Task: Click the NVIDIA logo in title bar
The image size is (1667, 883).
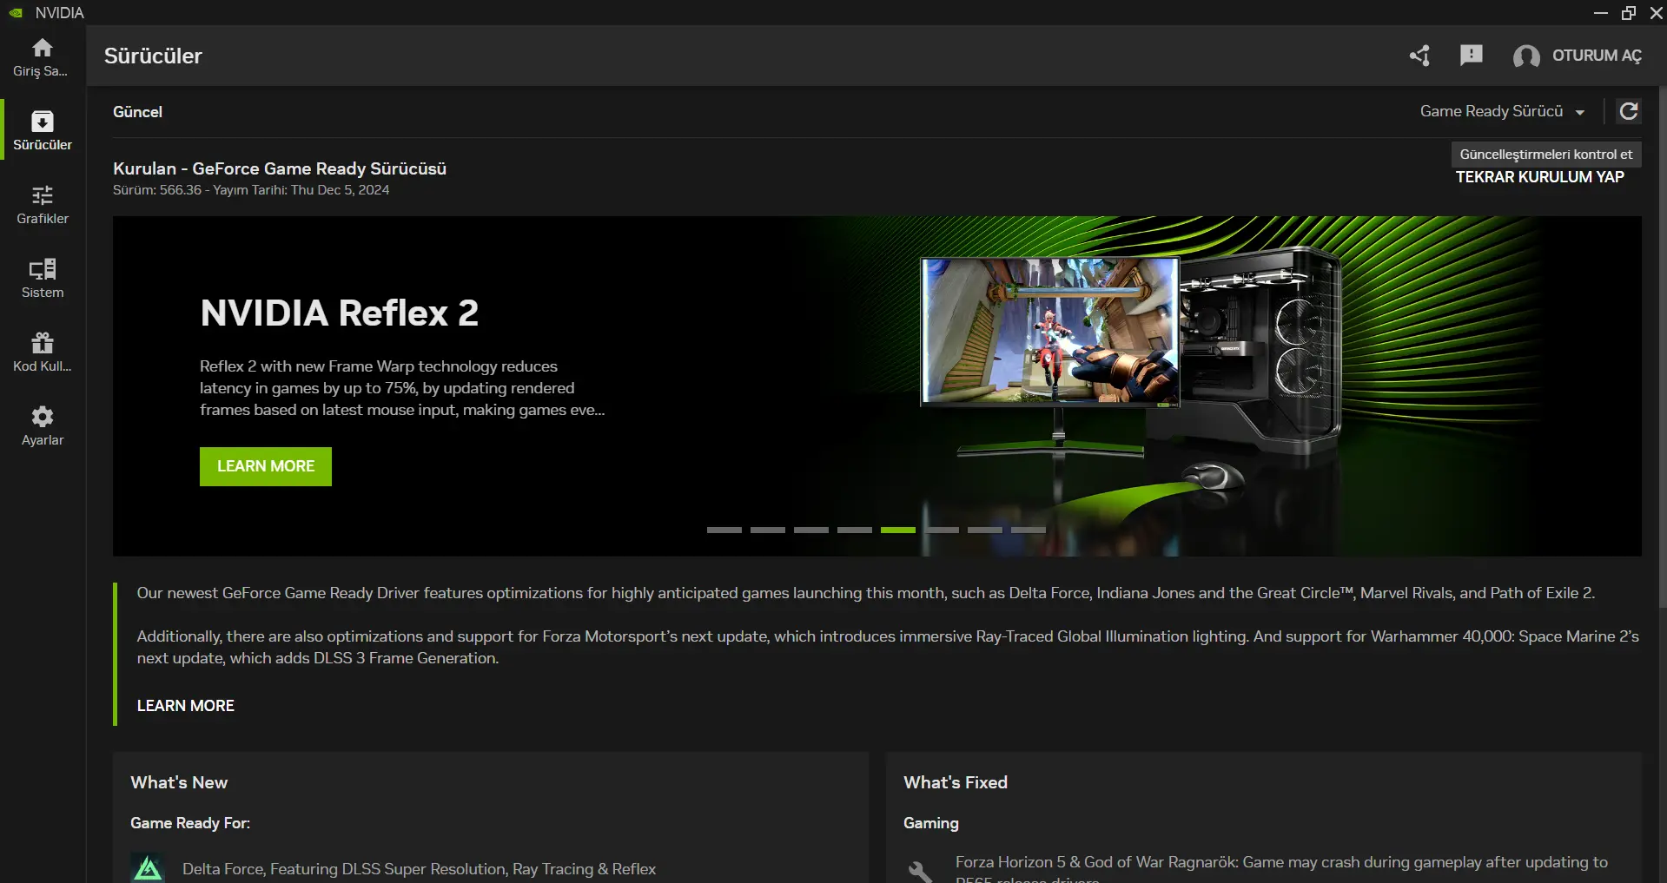Action: pos(16,13)
